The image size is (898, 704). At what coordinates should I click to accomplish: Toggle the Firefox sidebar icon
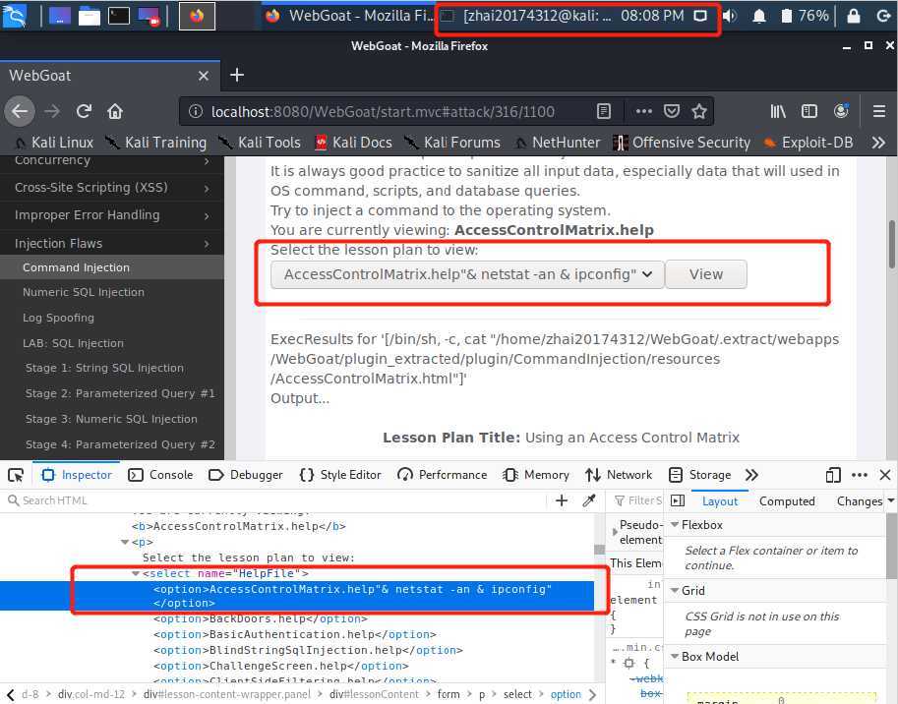pos(809,111)
